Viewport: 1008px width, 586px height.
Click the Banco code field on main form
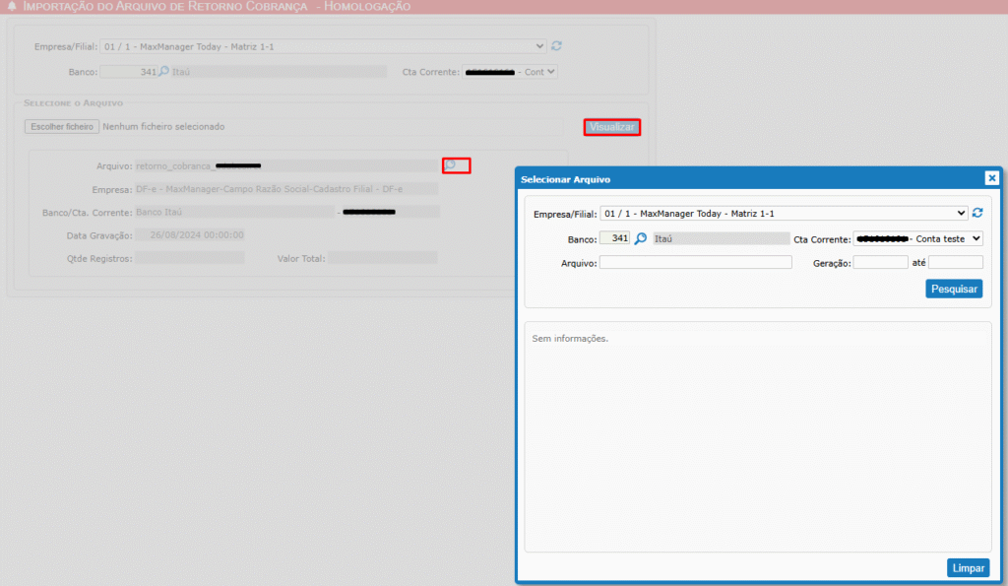coord(128,71)
